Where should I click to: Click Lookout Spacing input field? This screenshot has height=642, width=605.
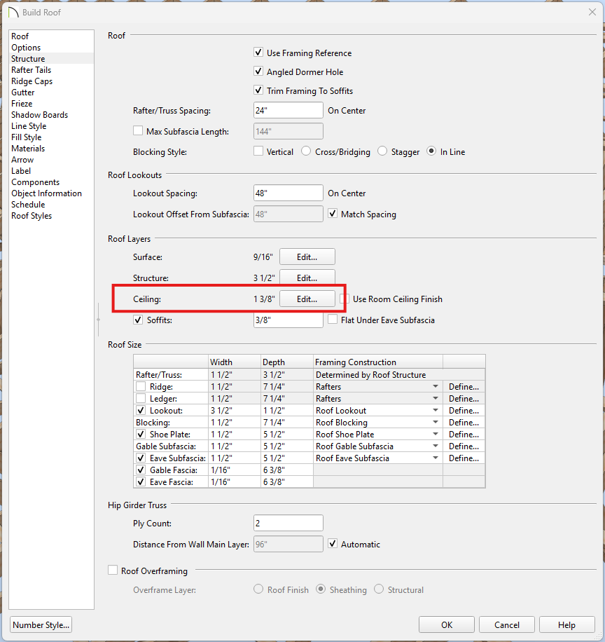point(288,193)
